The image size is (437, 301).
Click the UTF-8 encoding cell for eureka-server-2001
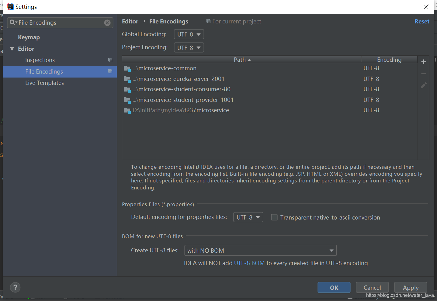(371, 79)
